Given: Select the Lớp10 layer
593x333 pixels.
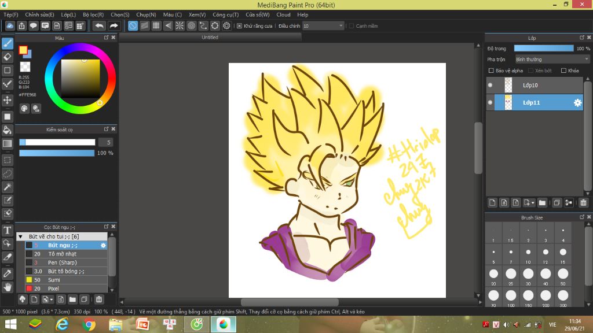Looking at the screenshot, I should pyautogui.click(x=535, y=86).
